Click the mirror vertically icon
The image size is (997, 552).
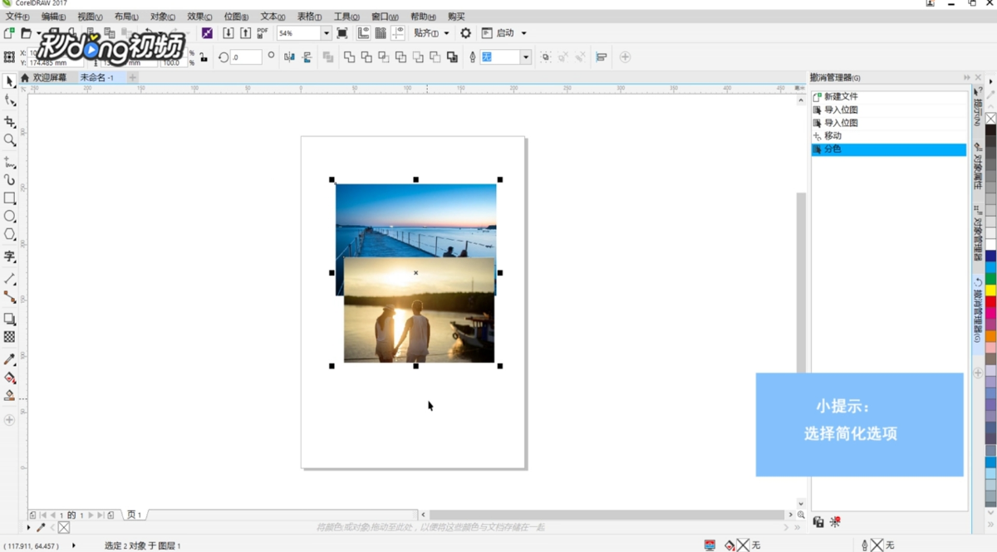pyautogui.click(x=307, y=57)
